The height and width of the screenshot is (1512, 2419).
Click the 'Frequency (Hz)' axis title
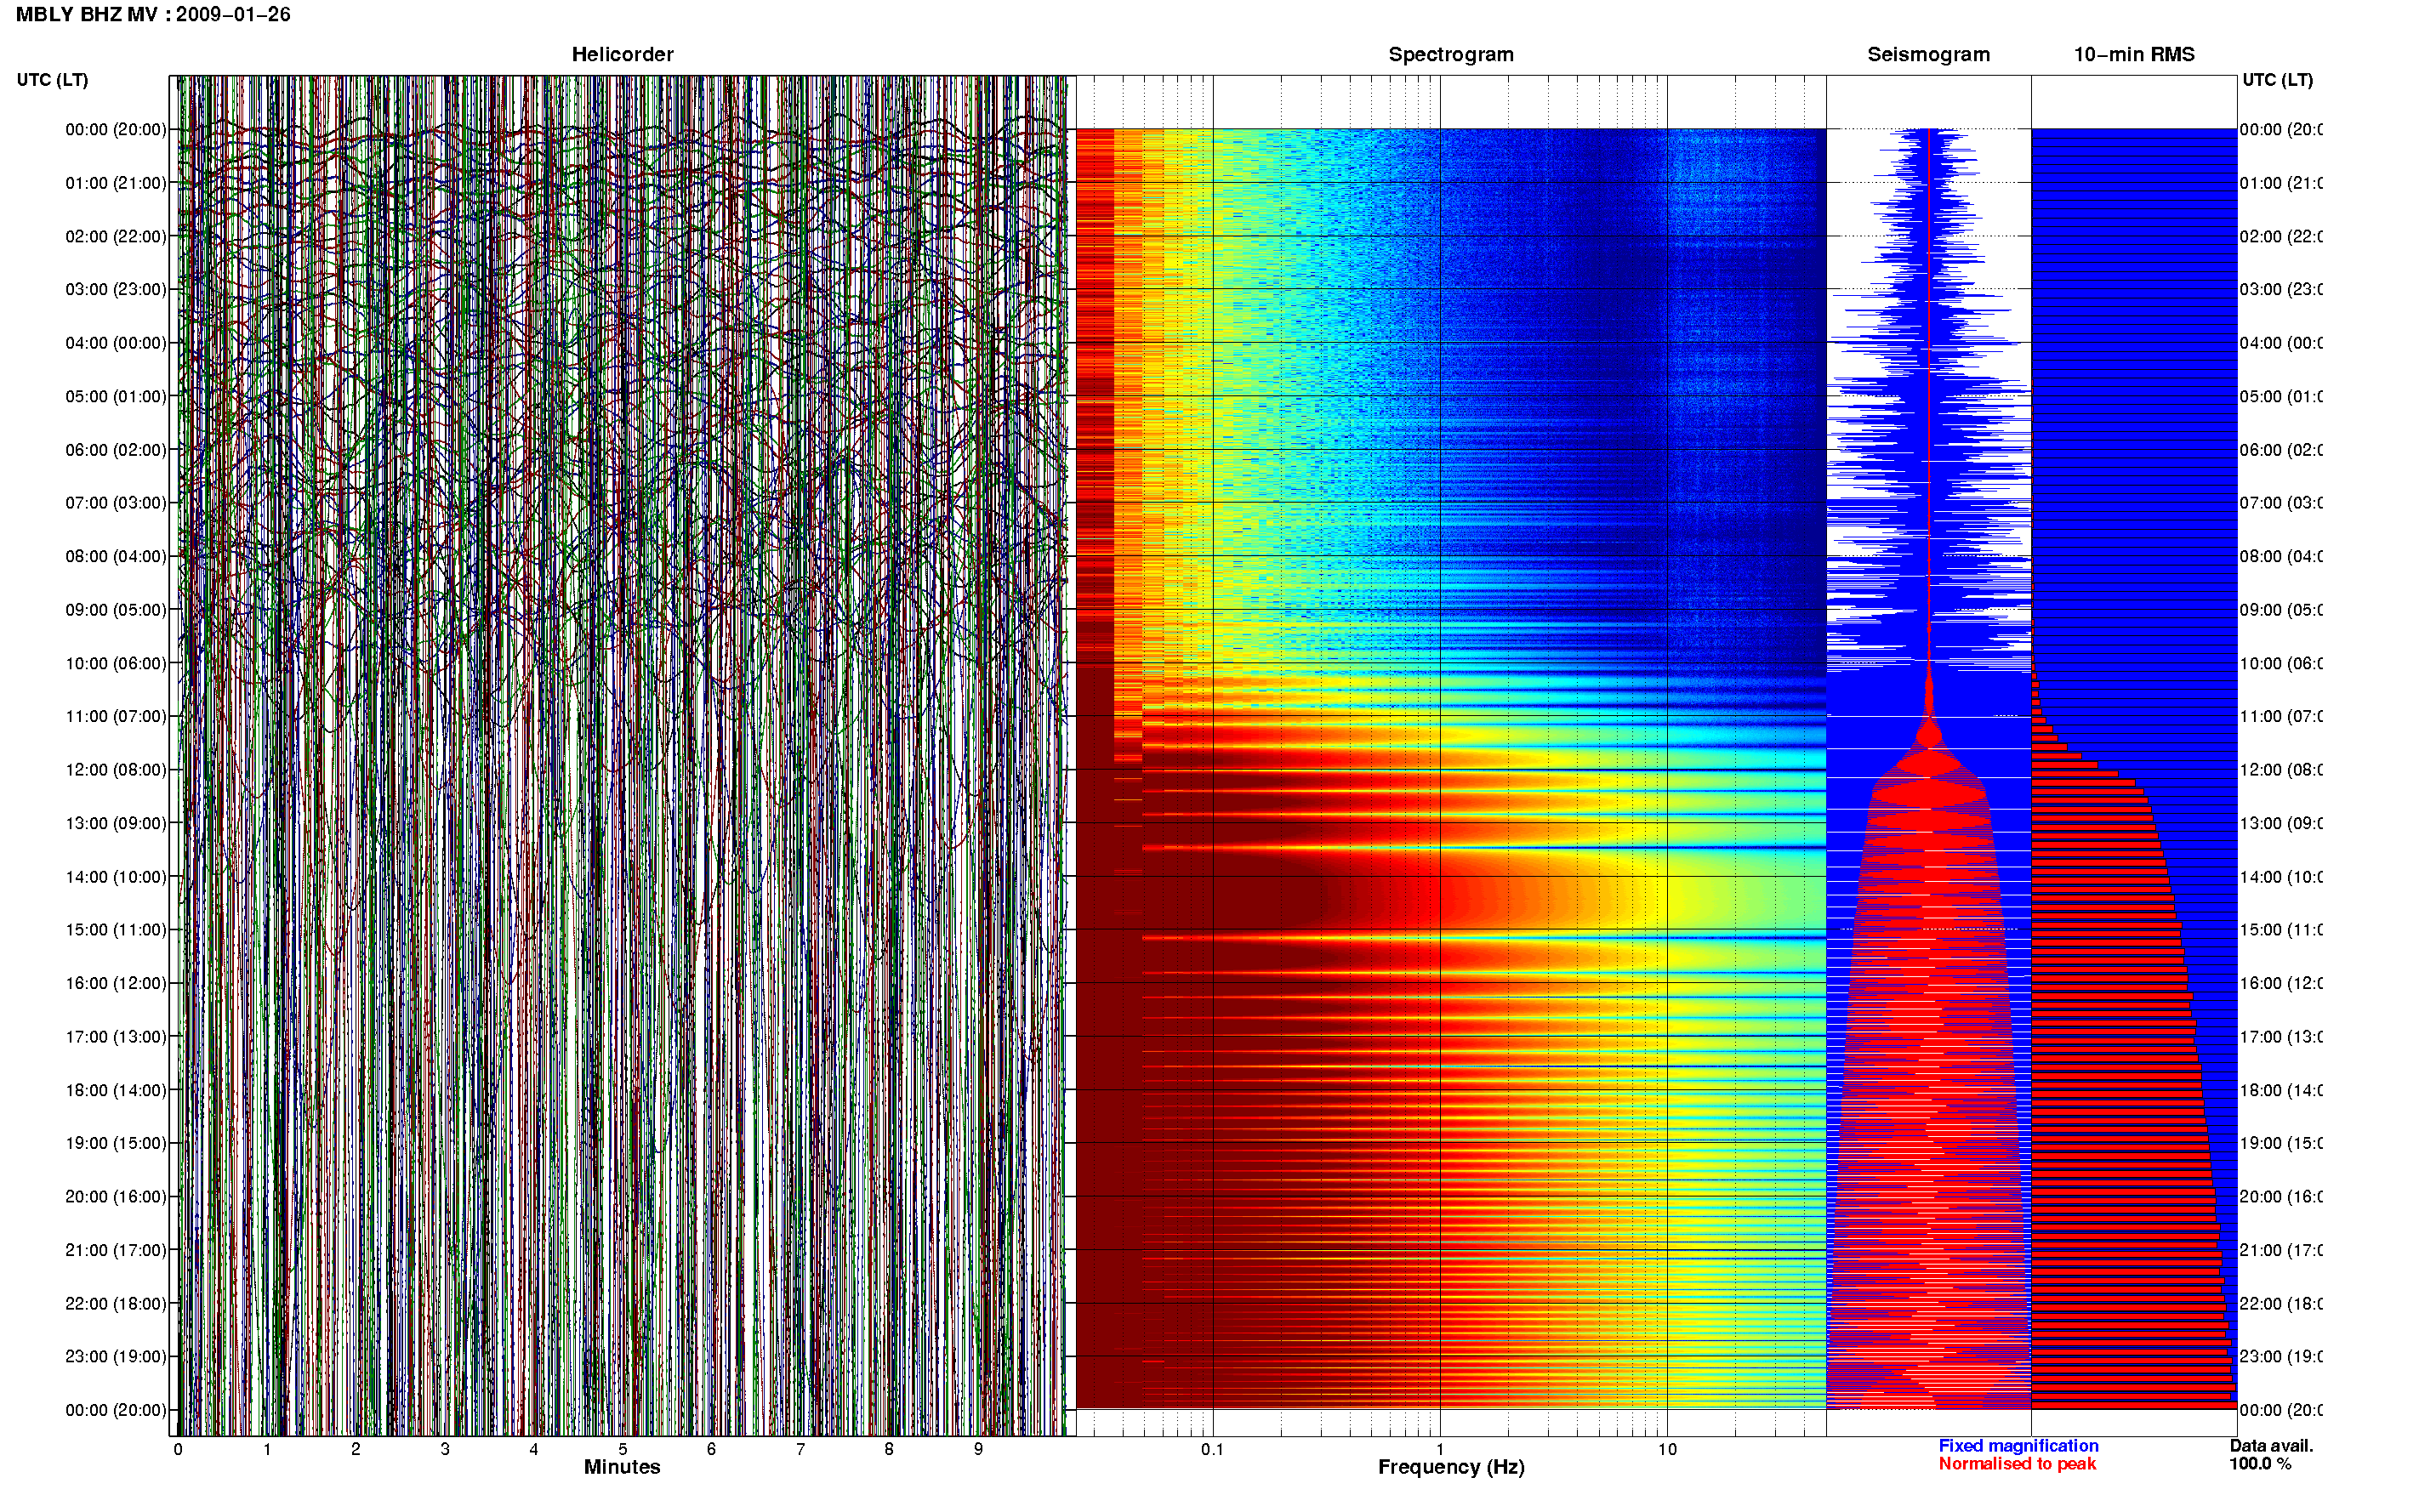coord(1451,1467)
